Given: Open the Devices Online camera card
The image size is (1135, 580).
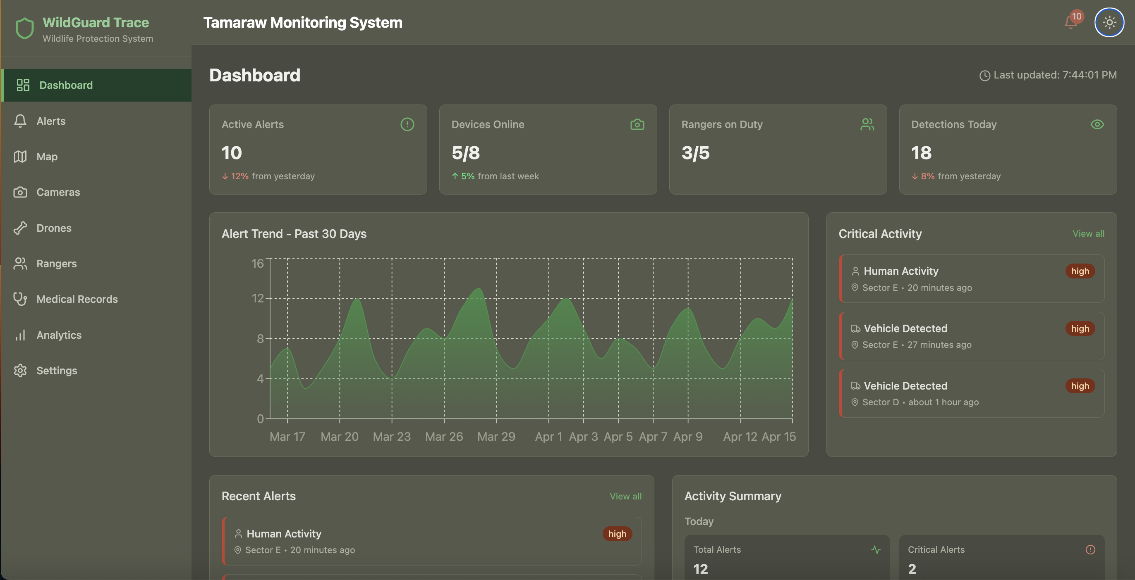Looking at the screenshot, I should tap(548, 150).
